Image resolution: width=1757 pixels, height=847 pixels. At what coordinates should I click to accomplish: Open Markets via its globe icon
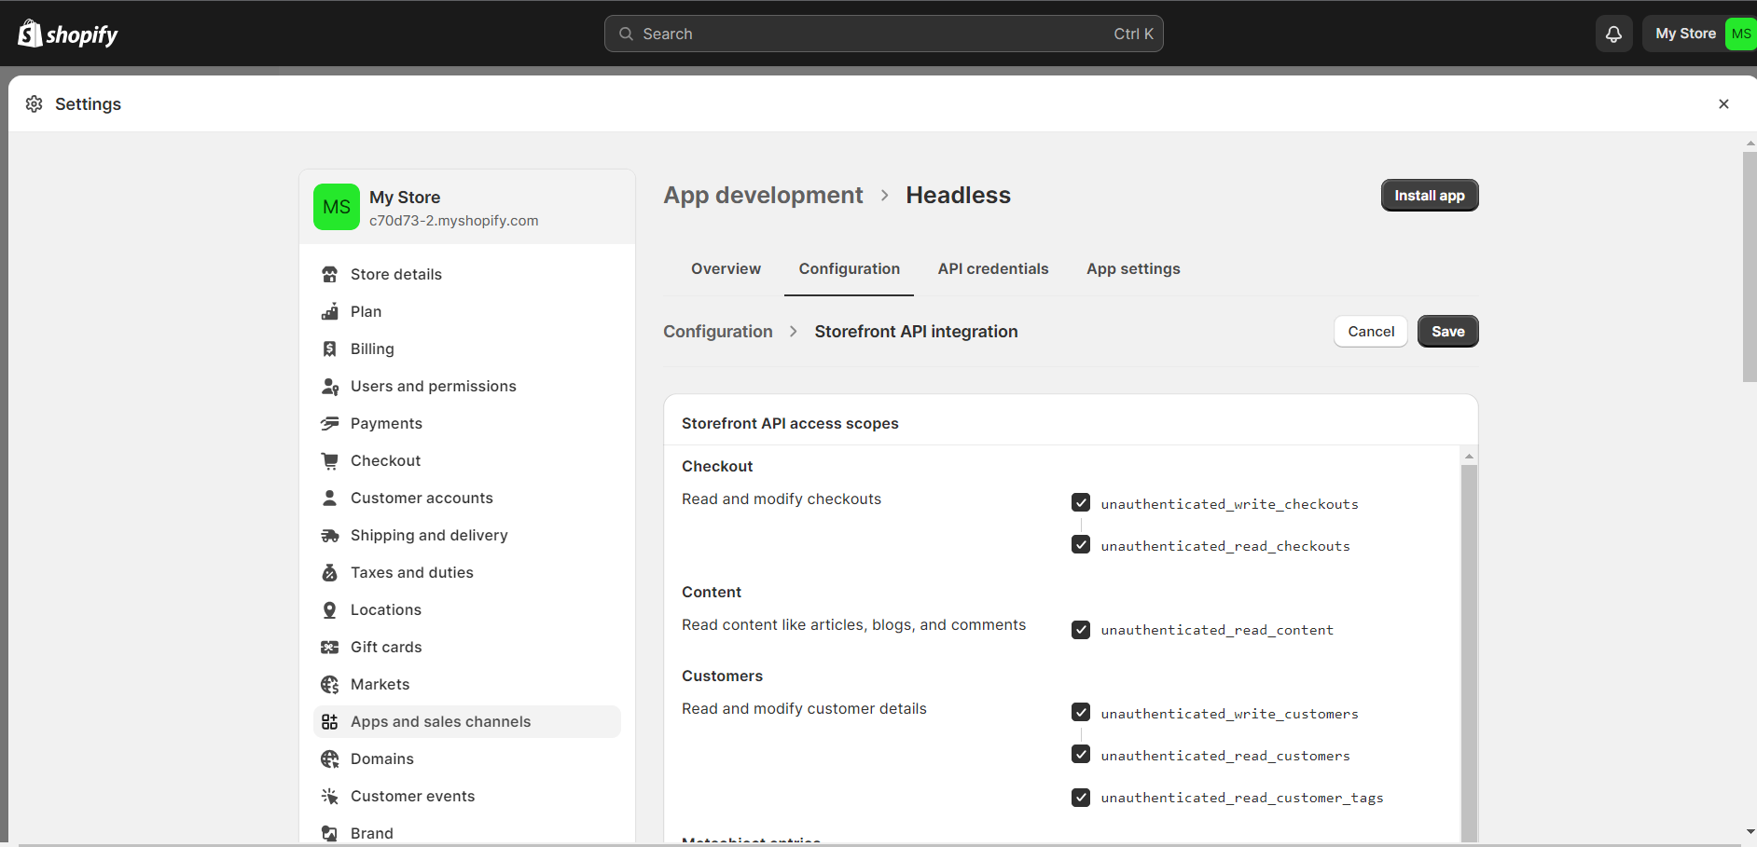(329, 685)
